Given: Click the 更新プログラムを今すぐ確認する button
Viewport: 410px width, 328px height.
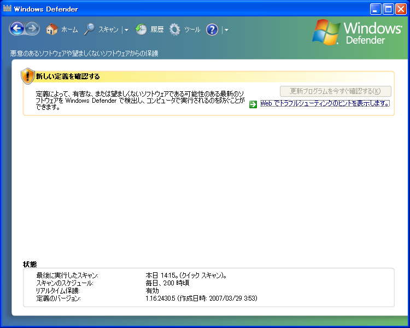Looking at the screenshot, I should (336, 91).
